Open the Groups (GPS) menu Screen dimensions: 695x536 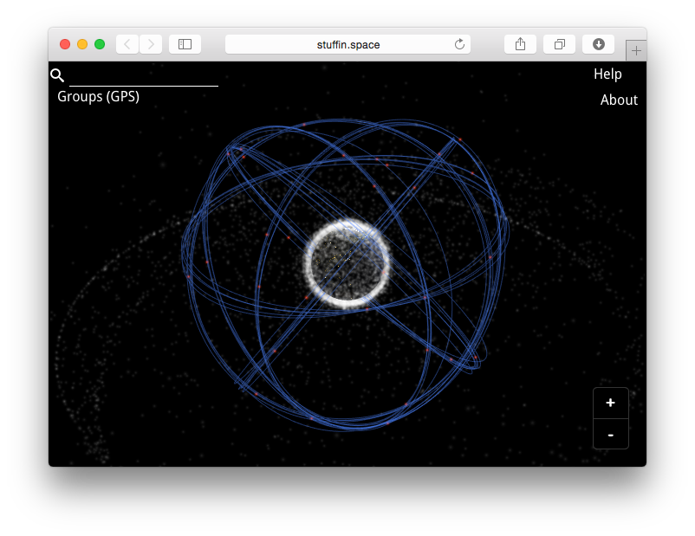pyautogui.click(x=98, y=96)
